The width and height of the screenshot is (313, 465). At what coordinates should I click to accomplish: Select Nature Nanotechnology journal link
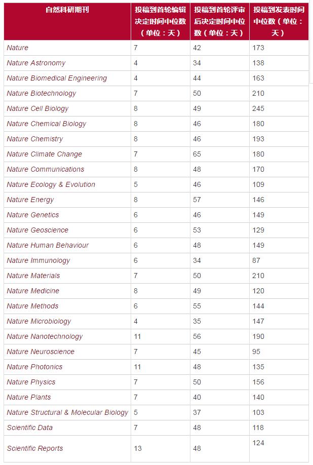45,336
